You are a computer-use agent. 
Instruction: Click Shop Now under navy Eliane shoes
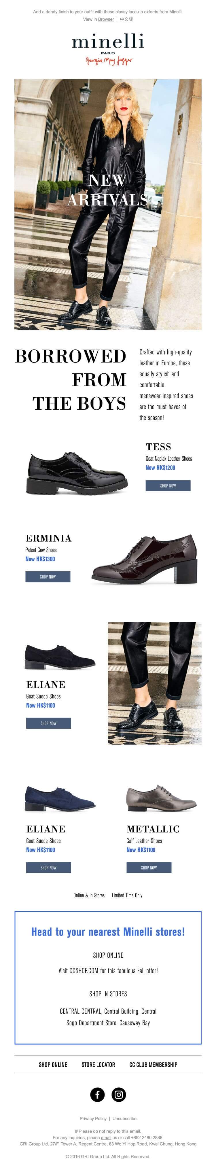[x=48, y=867]
